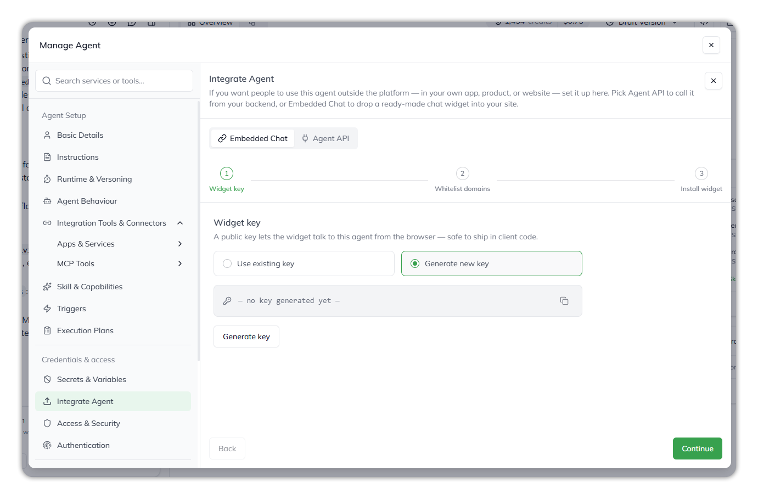Click the copy widget key icon
This screenshot has height=499, width=758.
(x=564, y=301)
